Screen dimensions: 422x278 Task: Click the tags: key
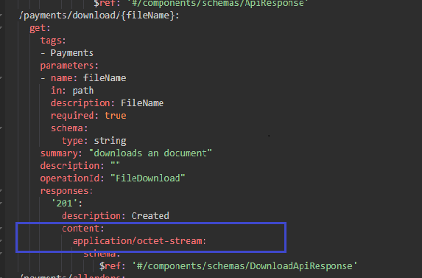[53, 41]
